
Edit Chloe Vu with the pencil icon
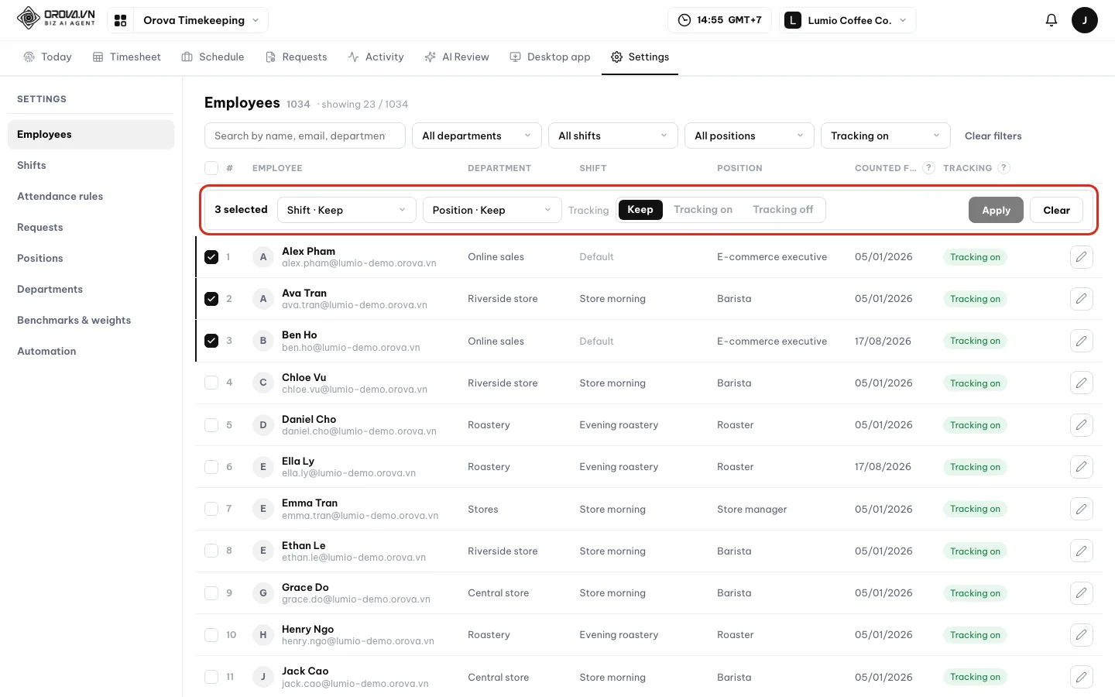click(x=1081, y=383)
